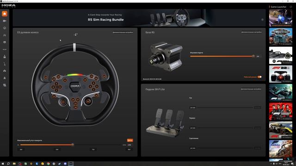Open the shifter lever sidebar section
The width and height of the screenshot is (296, 166).
(x=5, y=64)
